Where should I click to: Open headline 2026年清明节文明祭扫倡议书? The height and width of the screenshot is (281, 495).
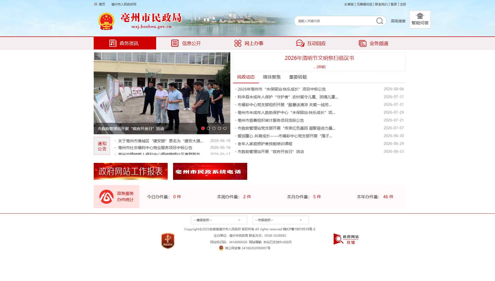coord(319,58)
